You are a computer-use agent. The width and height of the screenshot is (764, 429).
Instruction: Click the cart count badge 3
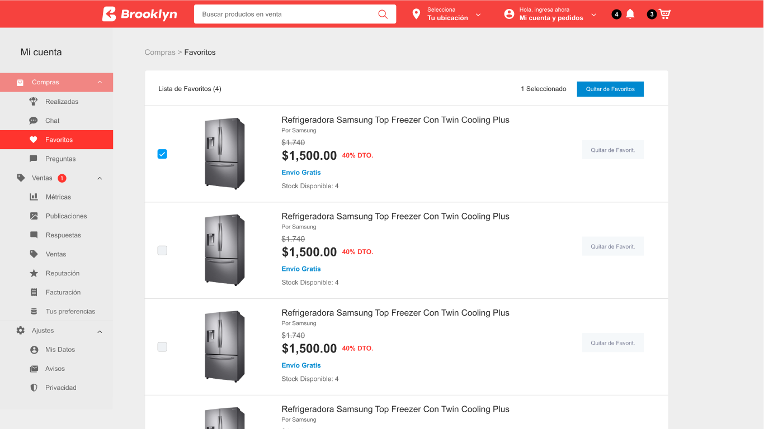pyautogui.click(x=652, y=15)
